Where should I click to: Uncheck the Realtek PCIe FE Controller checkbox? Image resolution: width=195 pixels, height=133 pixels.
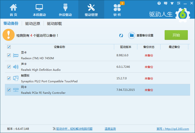click(x=9, y=90)
